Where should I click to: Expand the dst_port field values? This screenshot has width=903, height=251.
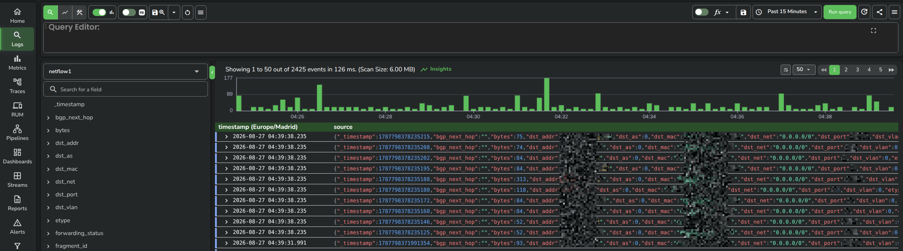(x=48, y=195)
